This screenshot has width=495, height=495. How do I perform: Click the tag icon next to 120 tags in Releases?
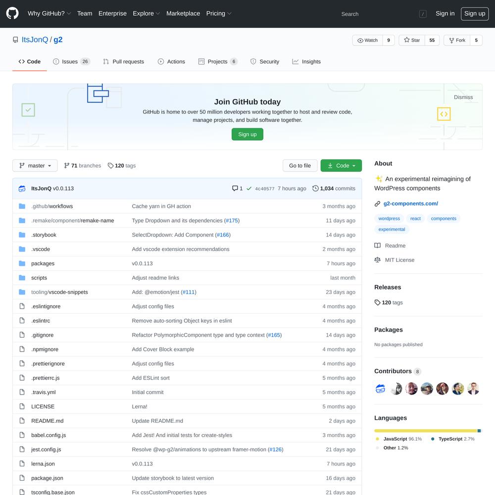tap(377, 302)
